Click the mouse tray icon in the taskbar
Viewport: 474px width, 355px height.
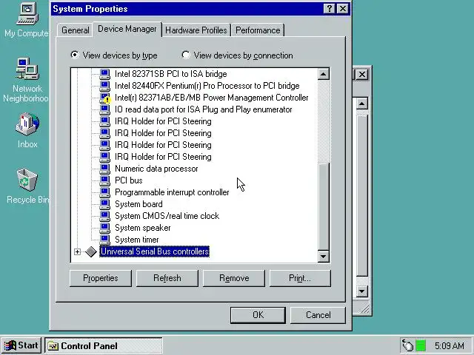(x=407, y=345)
